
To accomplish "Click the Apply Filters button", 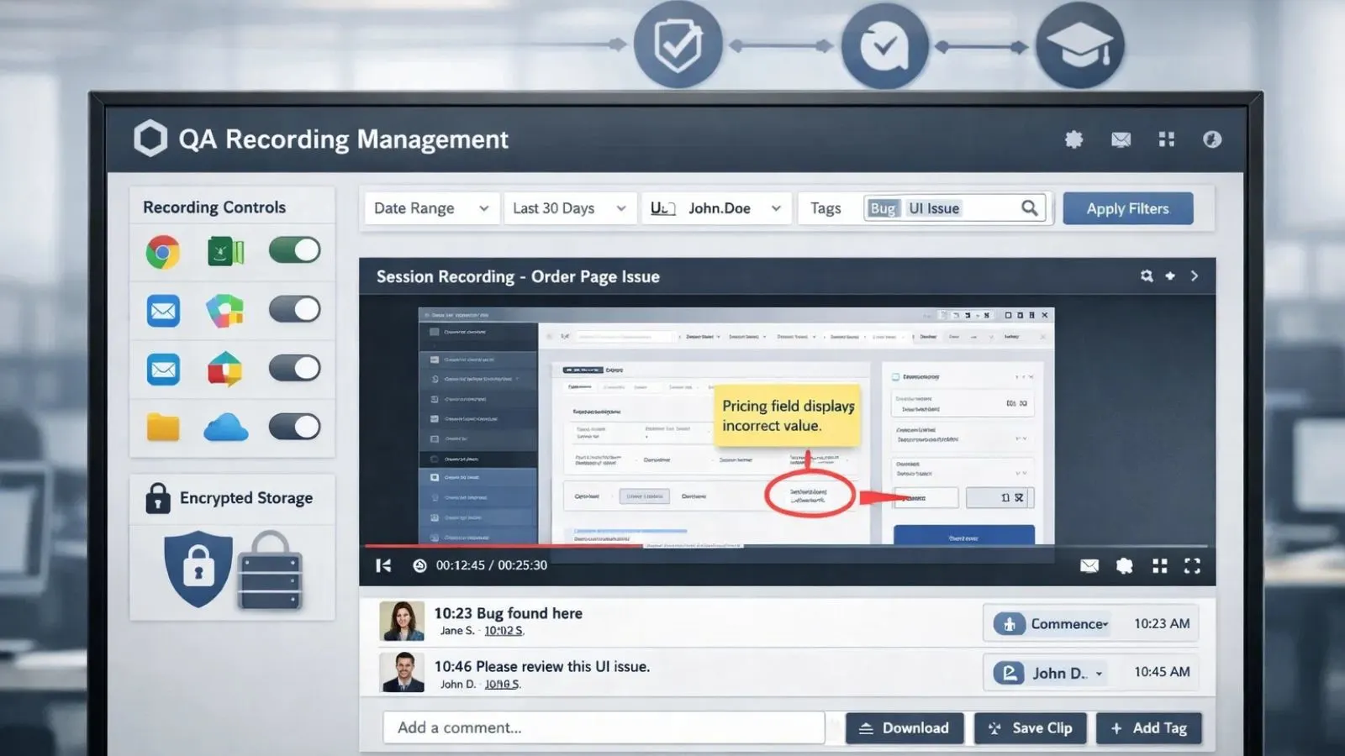I will click(x=1127, y=208).
